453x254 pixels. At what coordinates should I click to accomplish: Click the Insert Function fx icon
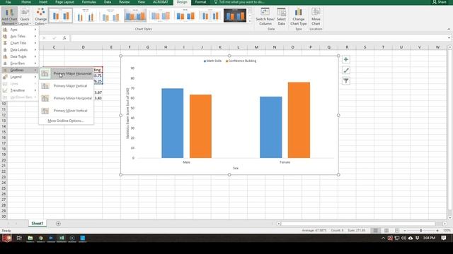64,38
